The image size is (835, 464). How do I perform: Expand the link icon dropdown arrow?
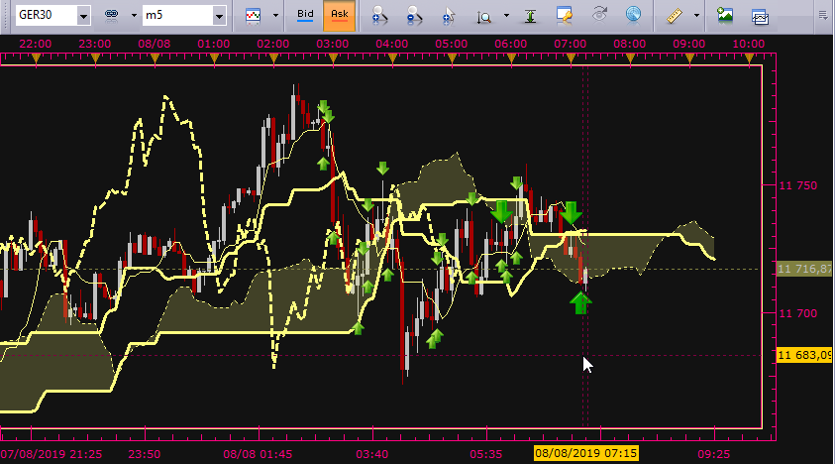(134, 16)
